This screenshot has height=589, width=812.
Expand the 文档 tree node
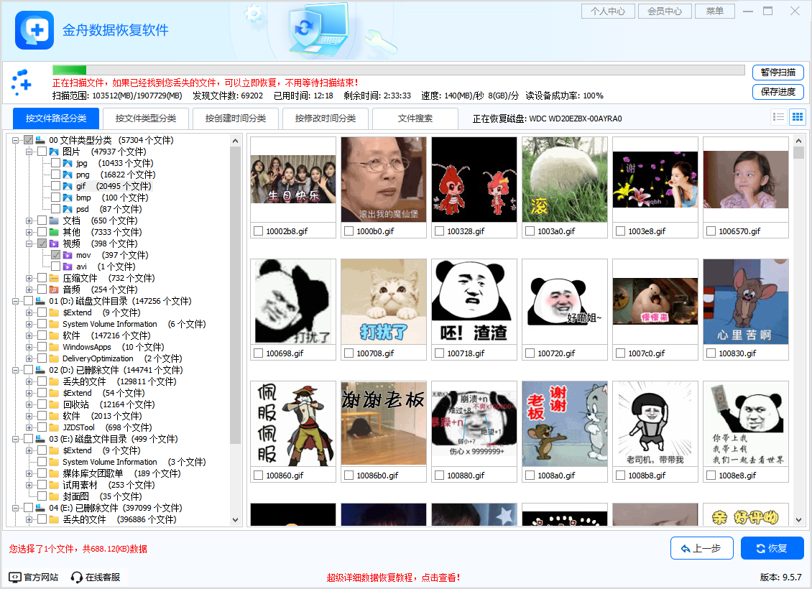pyautogui.click(x=29, y=221)
